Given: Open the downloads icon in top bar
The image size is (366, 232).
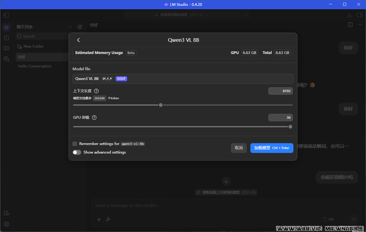Looking at the screenshot, I should click(x=350, y=15).
